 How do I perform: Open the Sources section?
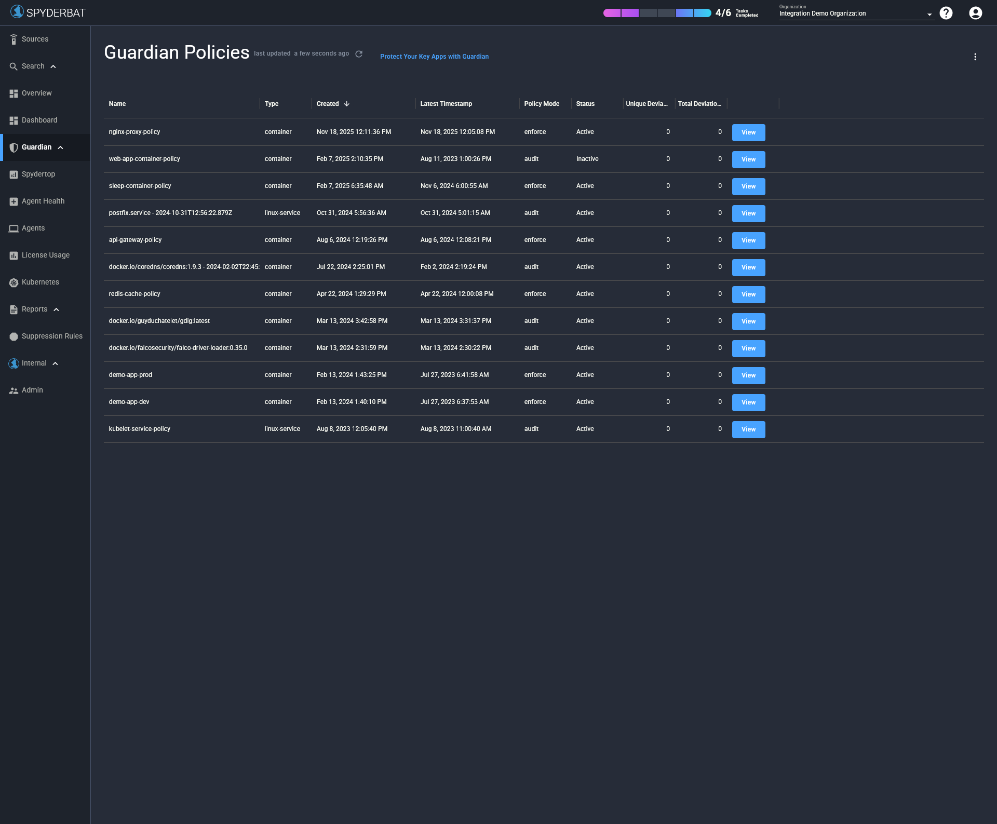(x=34, y=38)
